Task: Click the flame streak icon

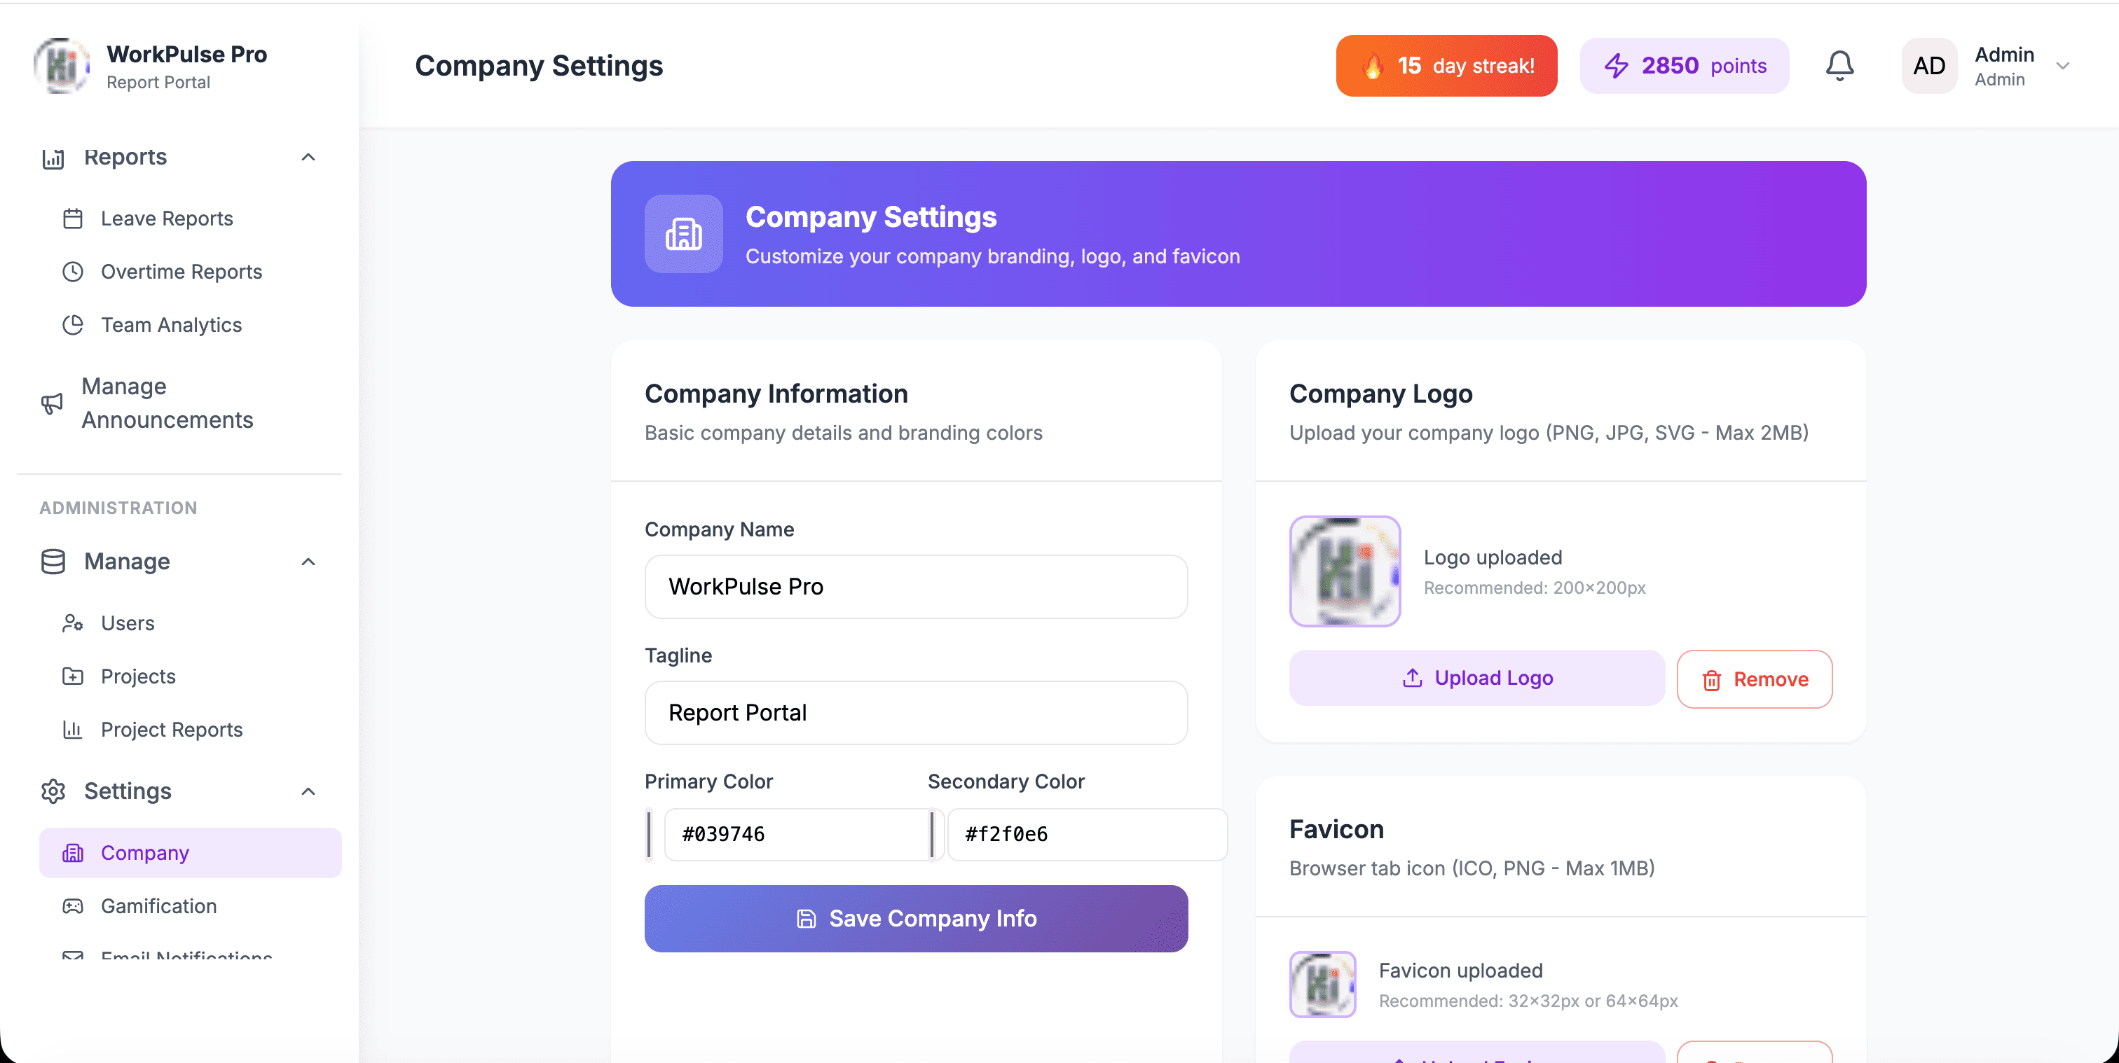Action: [1372, 67]
